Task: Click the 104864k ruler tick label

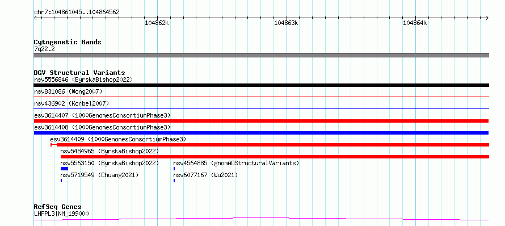Action: click(x=415, y=23)
